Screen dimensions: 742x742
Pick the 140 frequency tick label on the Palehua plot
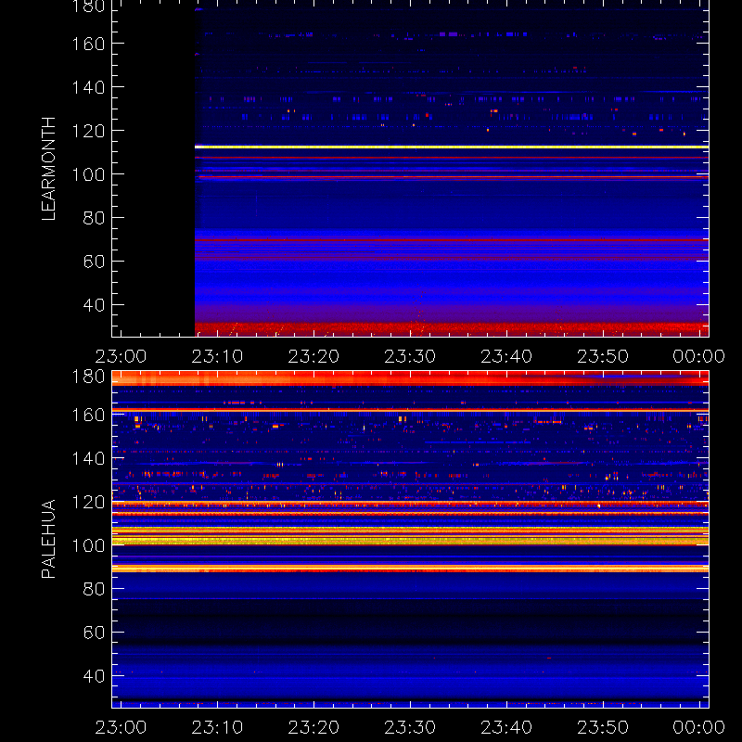click(x=88, y=458)
